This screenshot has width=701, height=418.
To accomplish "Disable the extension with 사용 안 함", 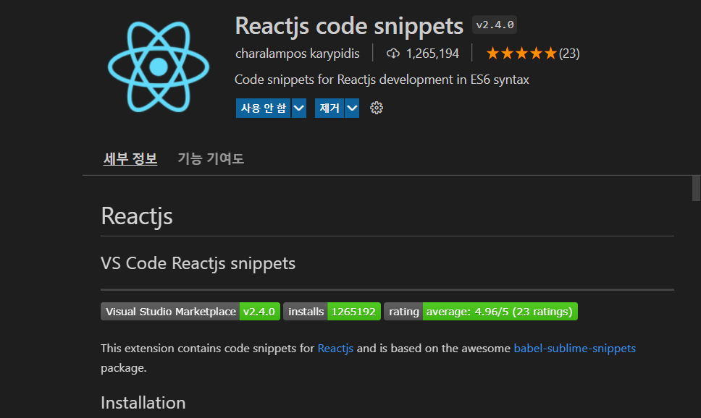I will (x=264, y=108).
